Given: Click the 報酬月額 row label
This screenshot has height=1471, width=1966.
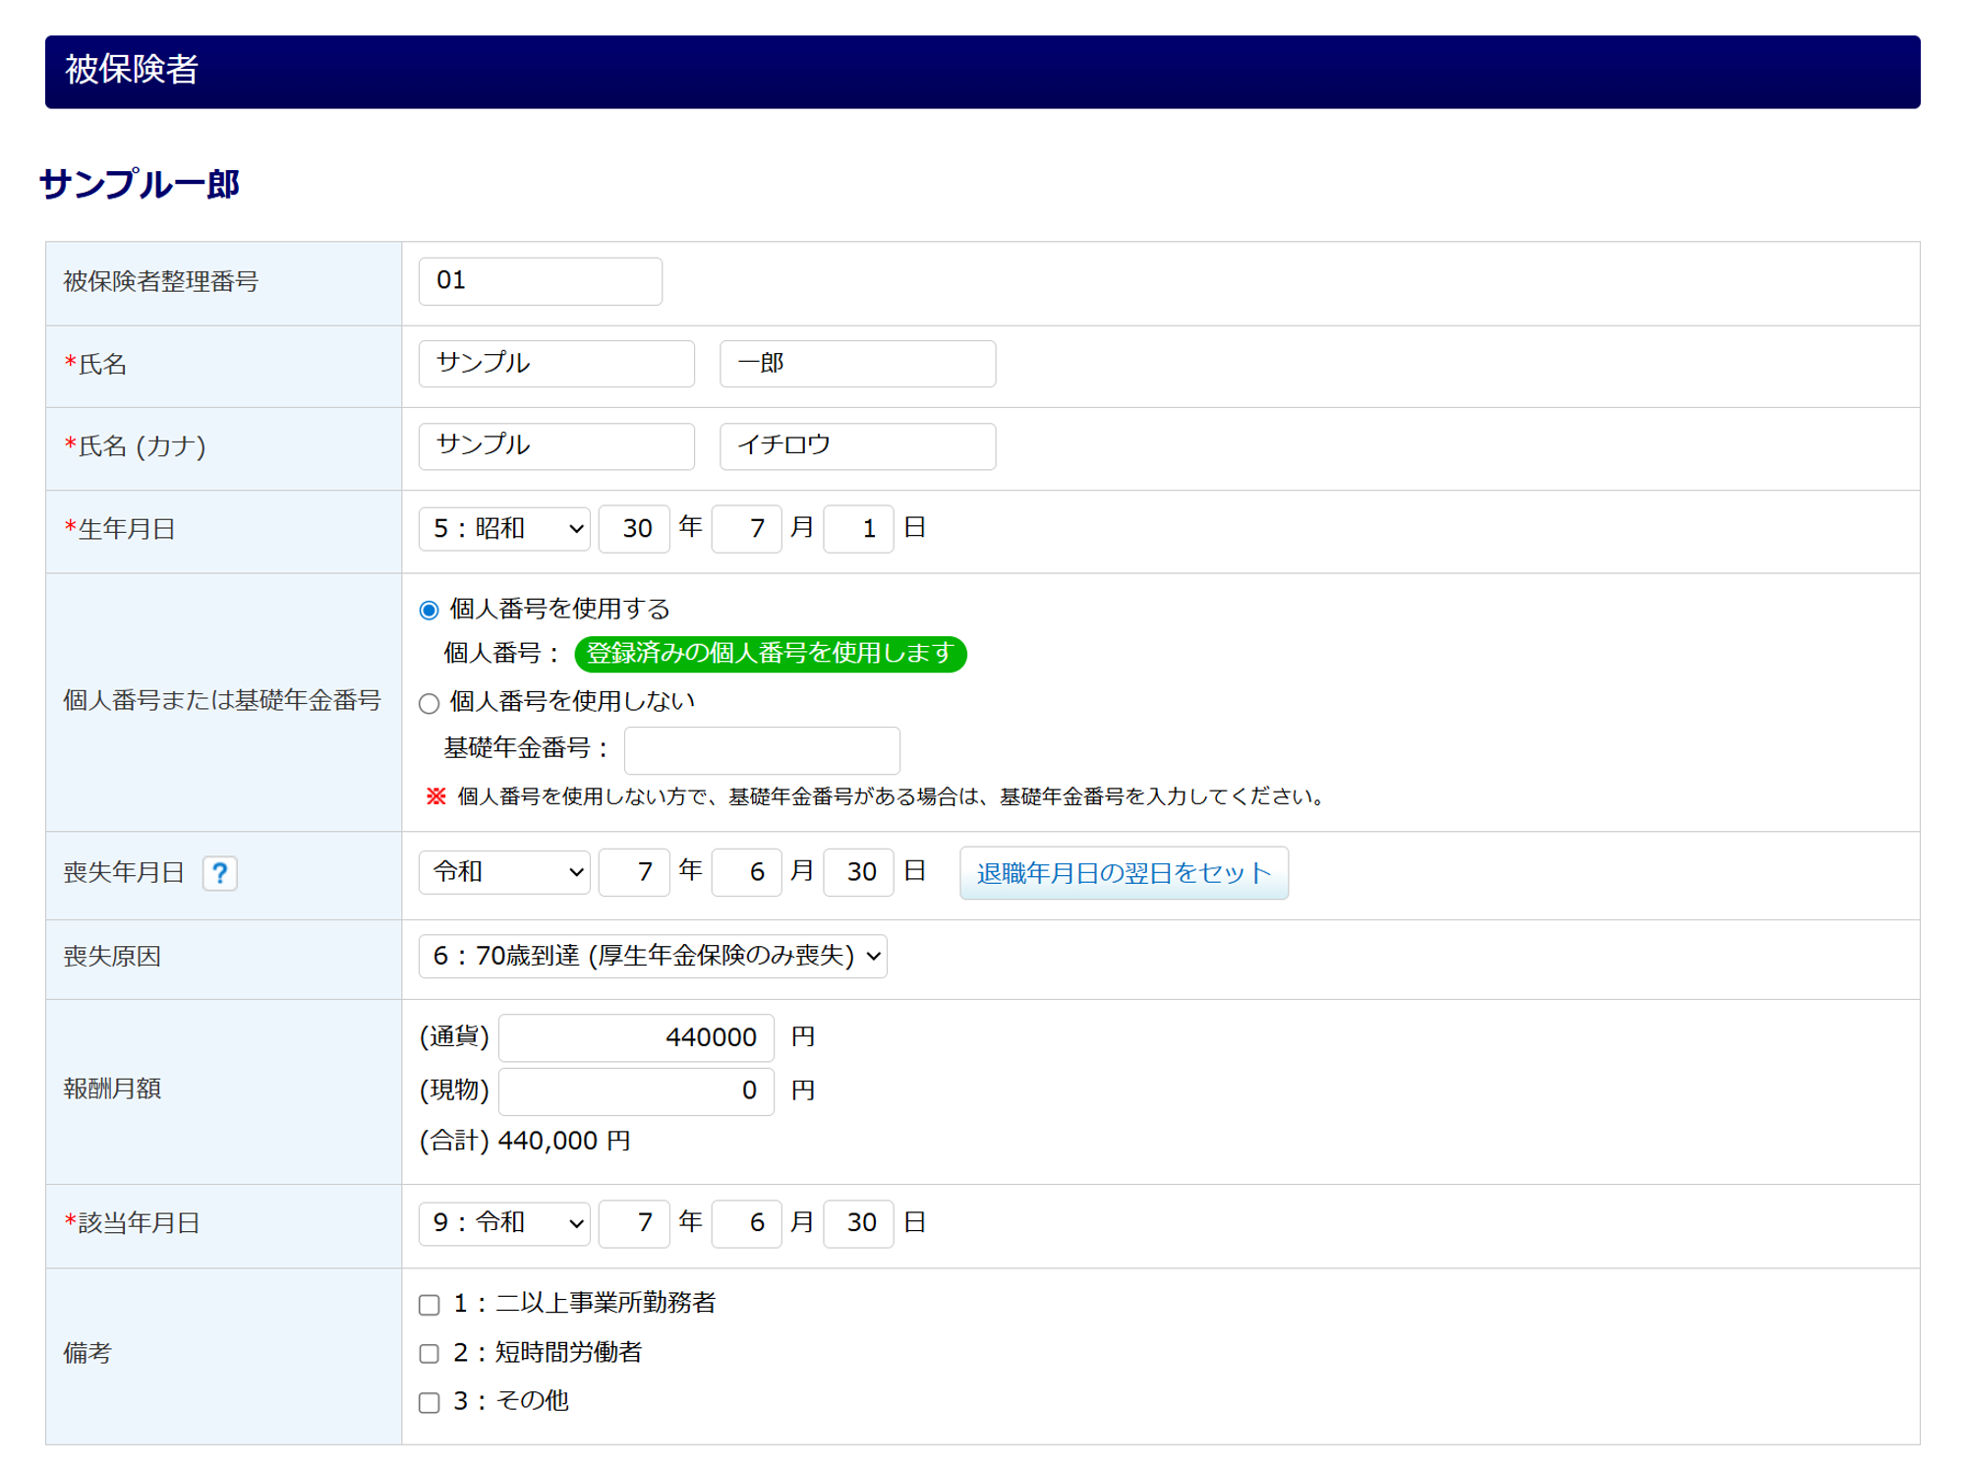Looking at the screenshot, I should pos(112,1089).
